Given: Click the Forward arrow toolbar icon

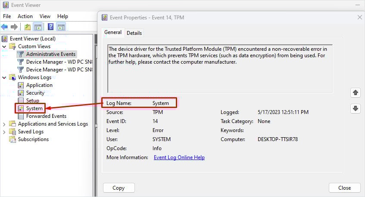Looking at the screenshot, I should (x=14, y=27).
